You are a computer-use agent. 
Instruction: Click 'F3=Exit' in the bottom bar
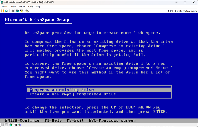coord(75,121)
